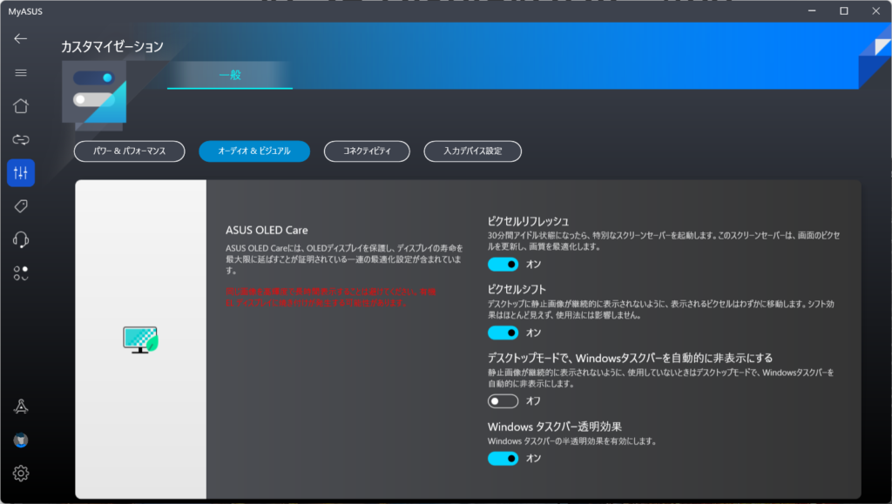892x504 pixels.
Task: Click the ASUS OLED Care heading
Action: pos(267,230)
